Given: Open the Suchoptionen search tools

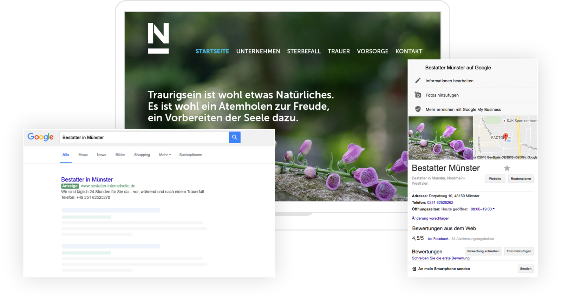Looking at the screenshot, I should 190,155.
